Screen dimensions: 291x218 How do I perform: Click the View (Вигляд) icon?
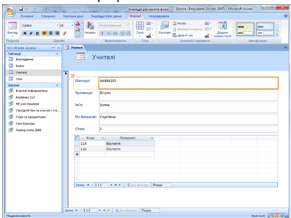(12, 28)
